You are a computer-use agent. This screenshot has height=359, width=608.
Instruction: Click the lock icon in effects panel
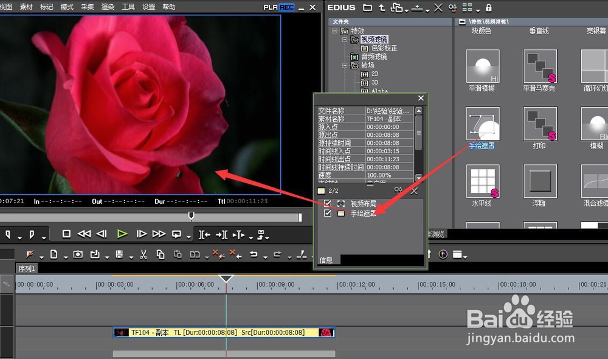tap(489, 7)
